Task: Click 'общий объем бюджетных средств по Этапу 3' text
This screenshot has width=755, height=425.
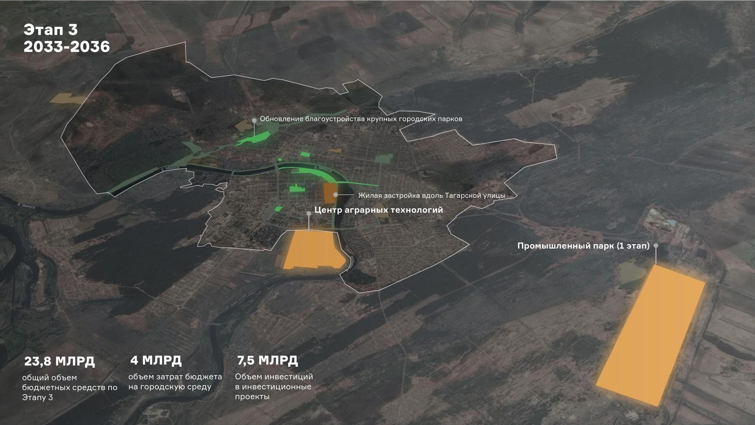Action: pos(70,387)
